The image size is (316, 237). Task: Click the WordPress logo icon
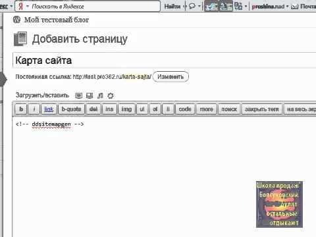click(16, 20)
